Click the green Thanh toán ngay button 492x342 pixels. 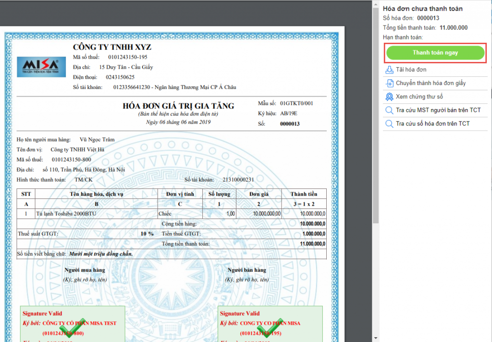pos(435,53)
